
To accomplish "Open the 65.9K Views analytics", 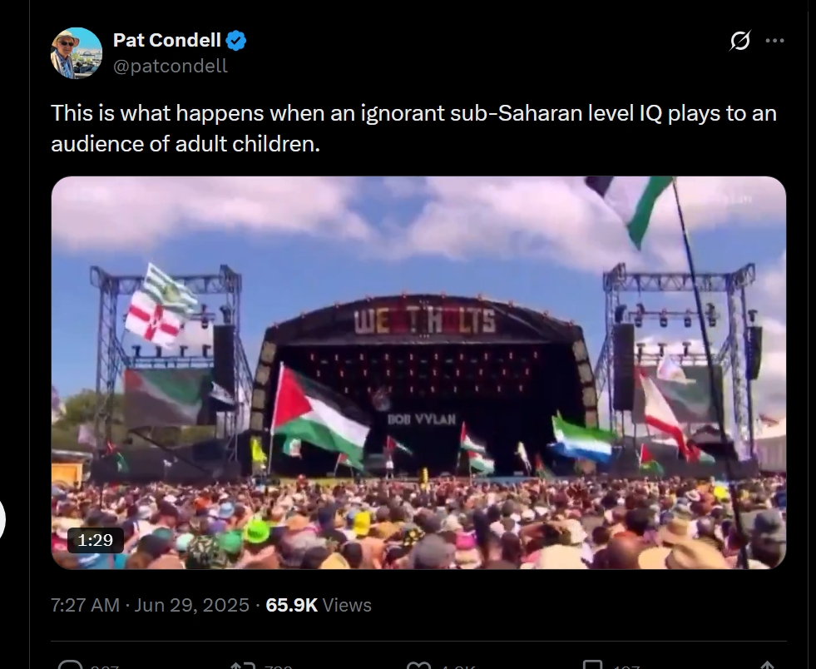I will pos(318,605).
